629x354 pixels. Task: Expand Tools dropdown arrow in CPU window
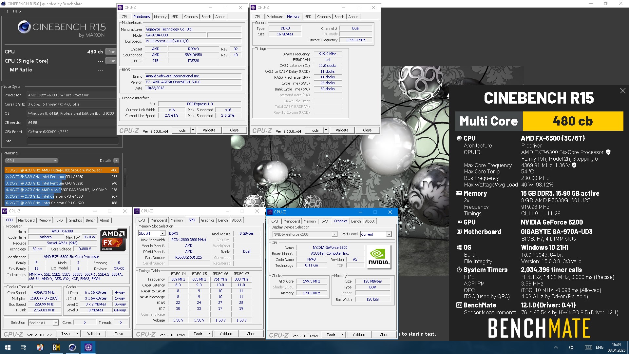tap(77, 334)
